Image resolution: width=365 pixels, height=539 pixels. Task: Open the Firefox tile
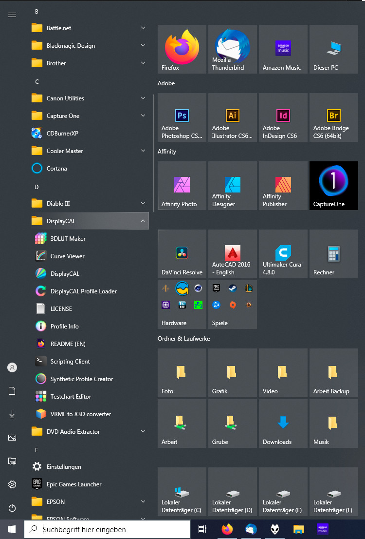[182, 49]
